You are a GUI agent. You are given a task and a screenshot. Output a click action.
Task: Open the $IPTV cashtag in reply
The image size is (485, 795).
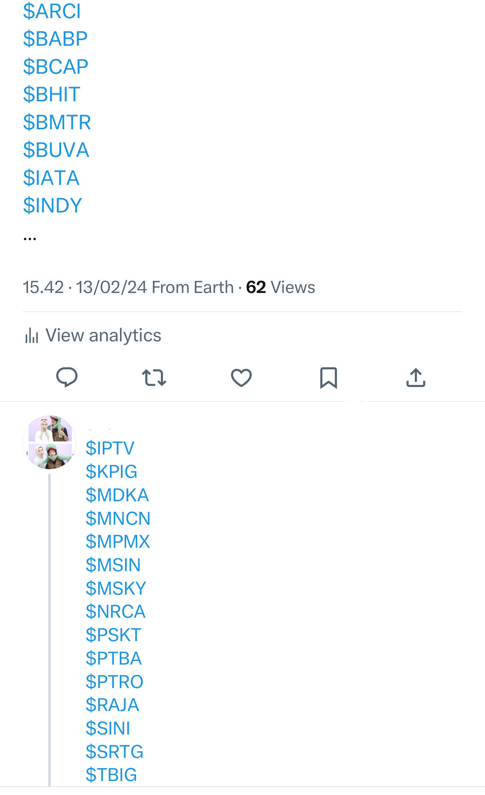[x=110, y=448]
